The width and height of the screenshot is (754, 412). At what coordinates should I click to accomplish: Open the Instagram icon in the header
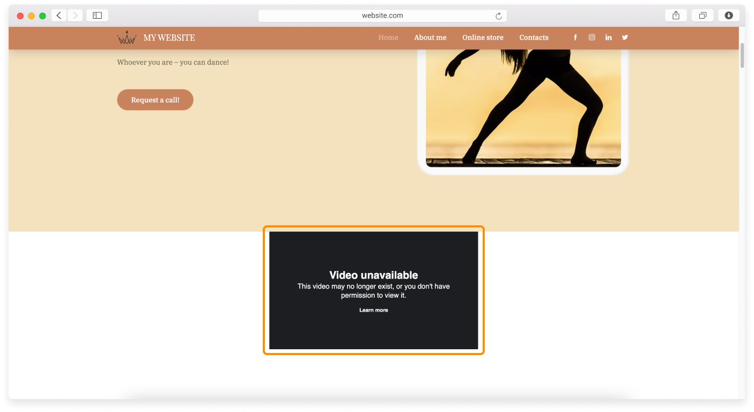point(592,38)
